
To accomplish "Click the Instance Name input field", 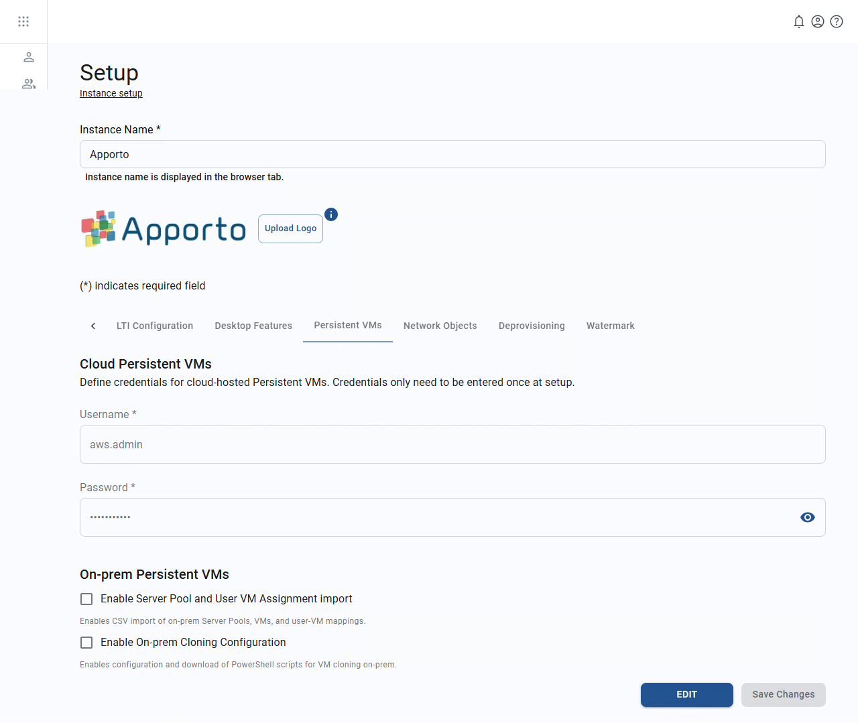I will tap(452, 154).
